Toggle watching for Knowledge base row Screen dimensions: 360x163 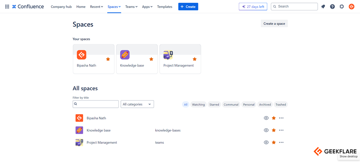[x=266, y=130]
